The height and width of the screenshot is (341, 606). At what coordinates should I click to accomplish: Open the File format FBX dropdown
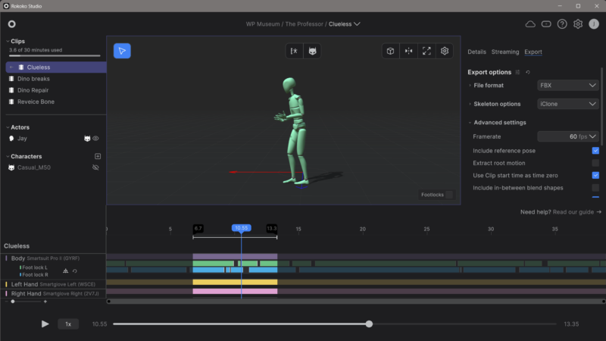(568, 86)
